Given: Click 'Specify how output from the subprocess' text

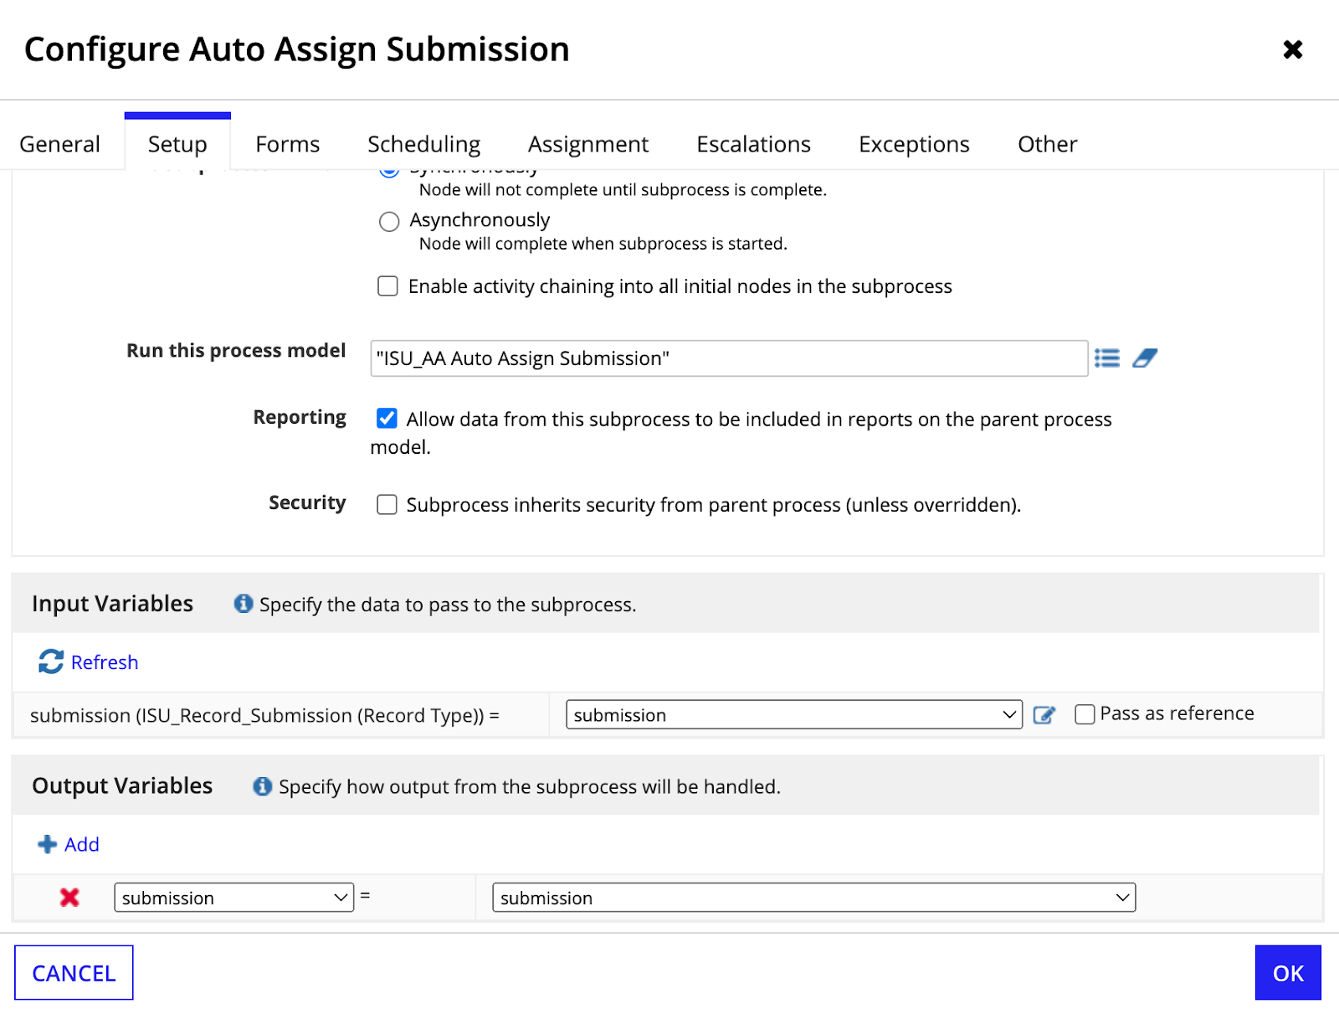Looking at the screenshot, I should (530, 787).
